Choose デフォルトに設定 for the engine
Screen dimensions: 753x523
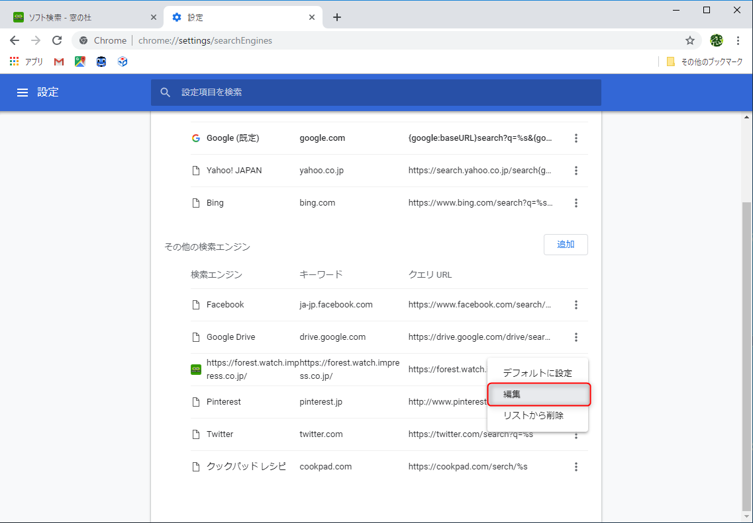(538, 372)
